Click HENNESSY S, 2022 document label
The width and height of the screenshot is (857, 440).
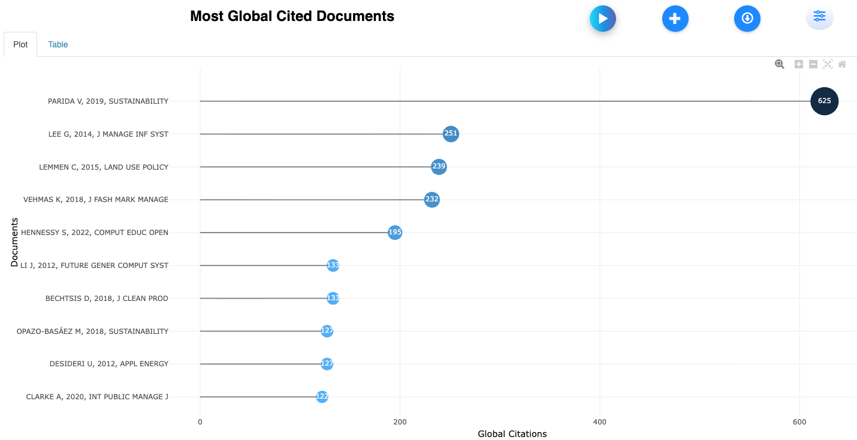(95, 233)
